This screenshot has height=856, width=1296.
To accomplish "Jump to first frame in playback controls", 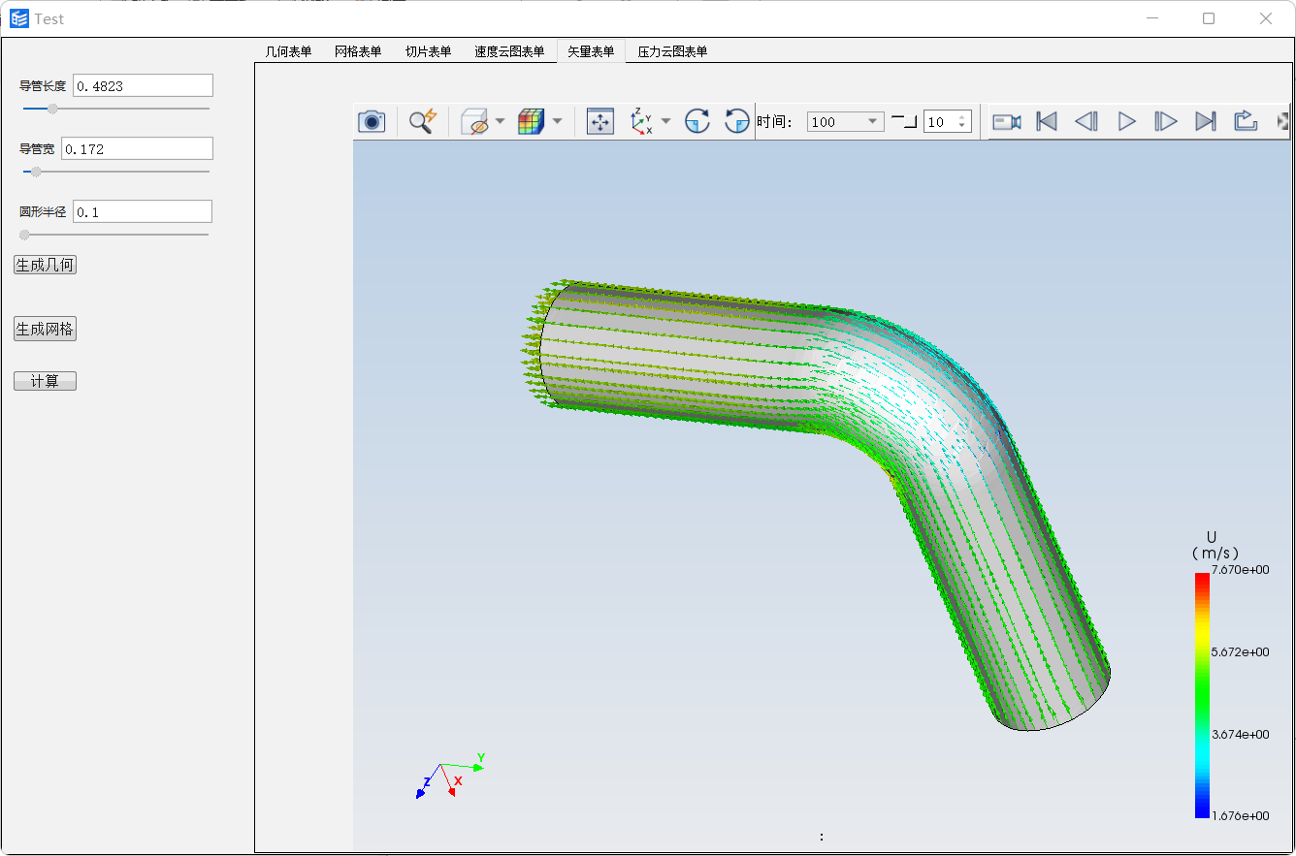I will click(1047, 121).
